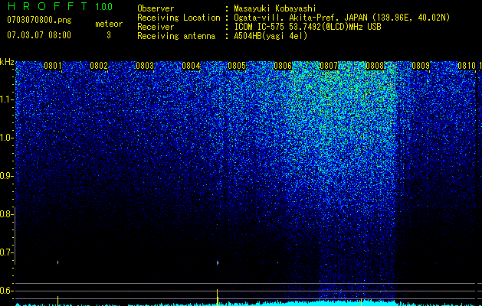The width and height of the screenshot is (482, 306).
Task: Click the 0.6 kHz axis label
Action: coord(5,291)
